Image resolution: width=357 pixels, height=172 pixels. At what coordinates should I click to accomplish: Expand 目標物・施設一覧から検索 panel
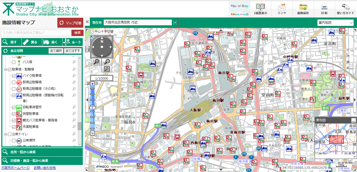pos(42,161)
